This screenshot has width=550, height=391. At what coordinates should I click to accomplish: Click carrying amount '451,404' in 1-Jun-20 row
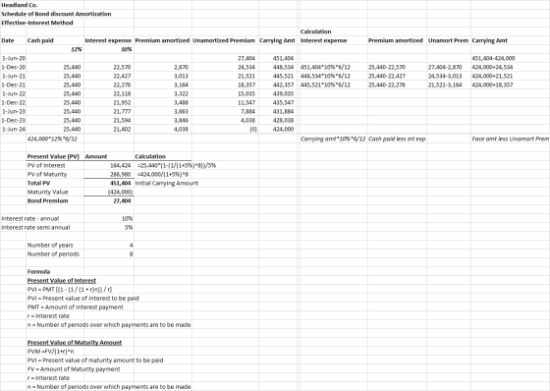tap(283, 58)
